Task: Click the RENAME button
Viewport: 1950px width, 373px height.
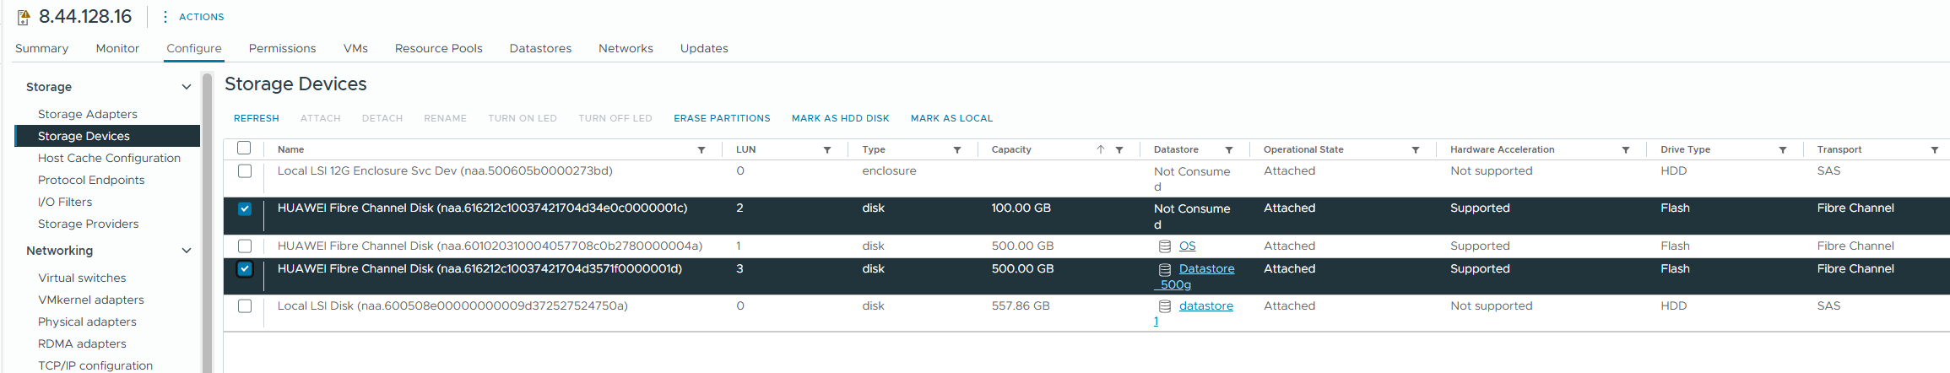Action: tap(445, 118)
